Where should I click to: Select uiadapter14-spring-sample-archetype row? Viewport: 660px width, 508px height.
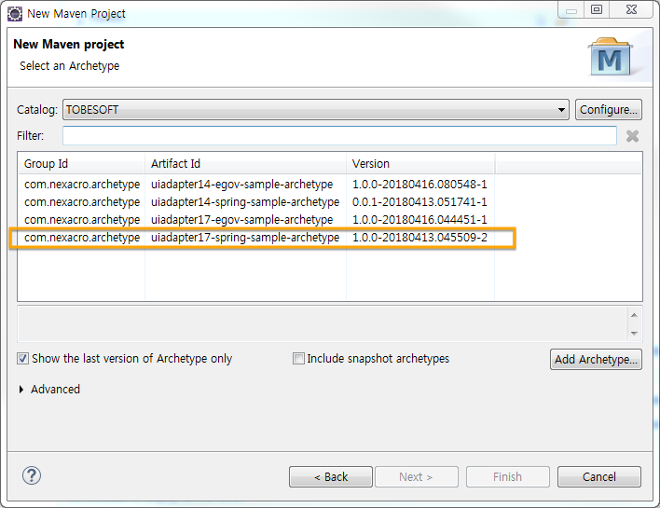pyautogui.click(x=245, y=202)
